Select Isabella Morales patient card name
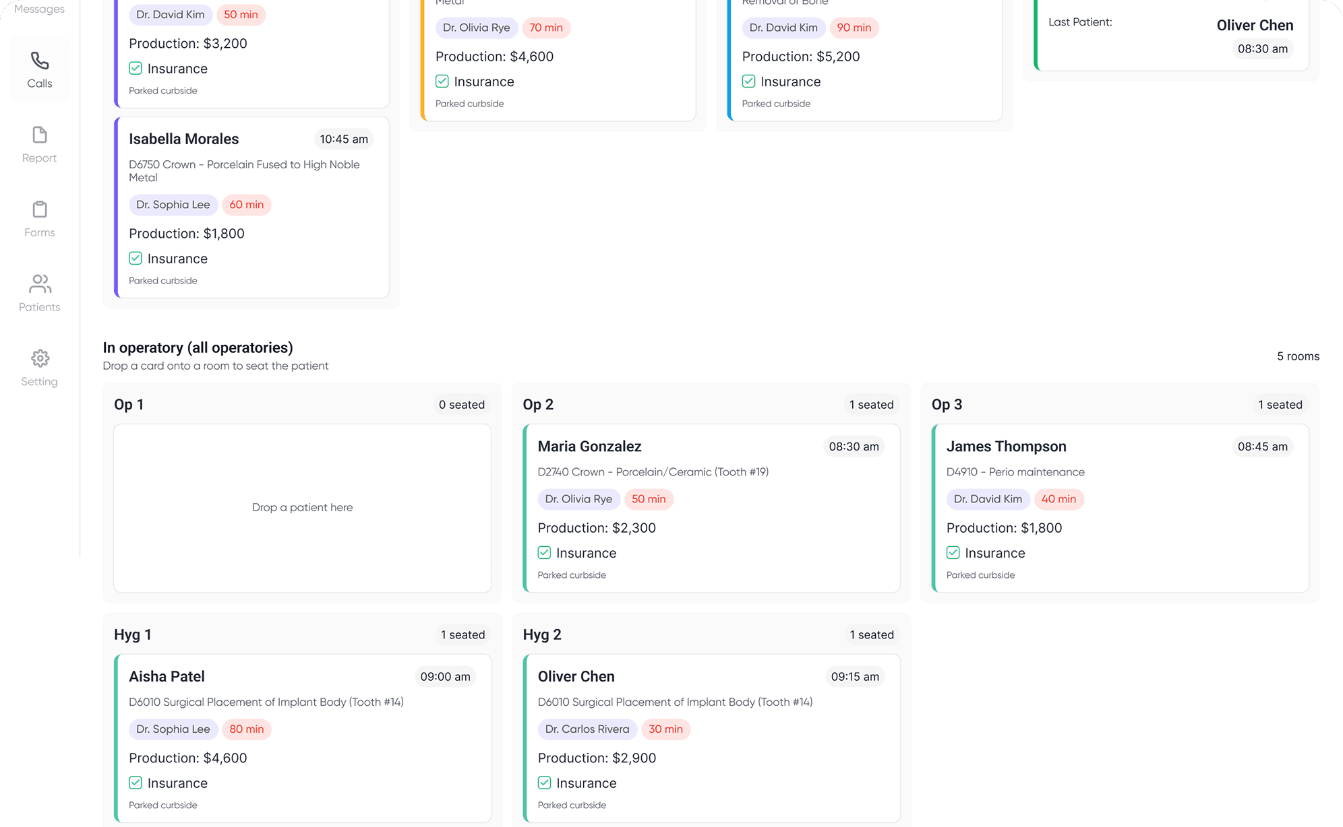The width and height of the screenshot is (1343, 827). 183,139
